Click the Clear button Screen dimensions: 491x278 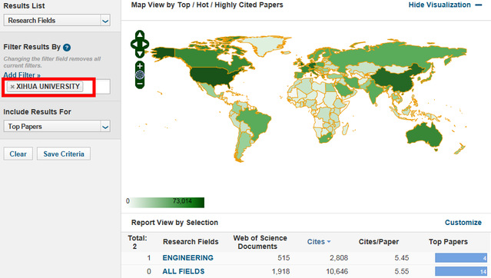click(18, 154)
